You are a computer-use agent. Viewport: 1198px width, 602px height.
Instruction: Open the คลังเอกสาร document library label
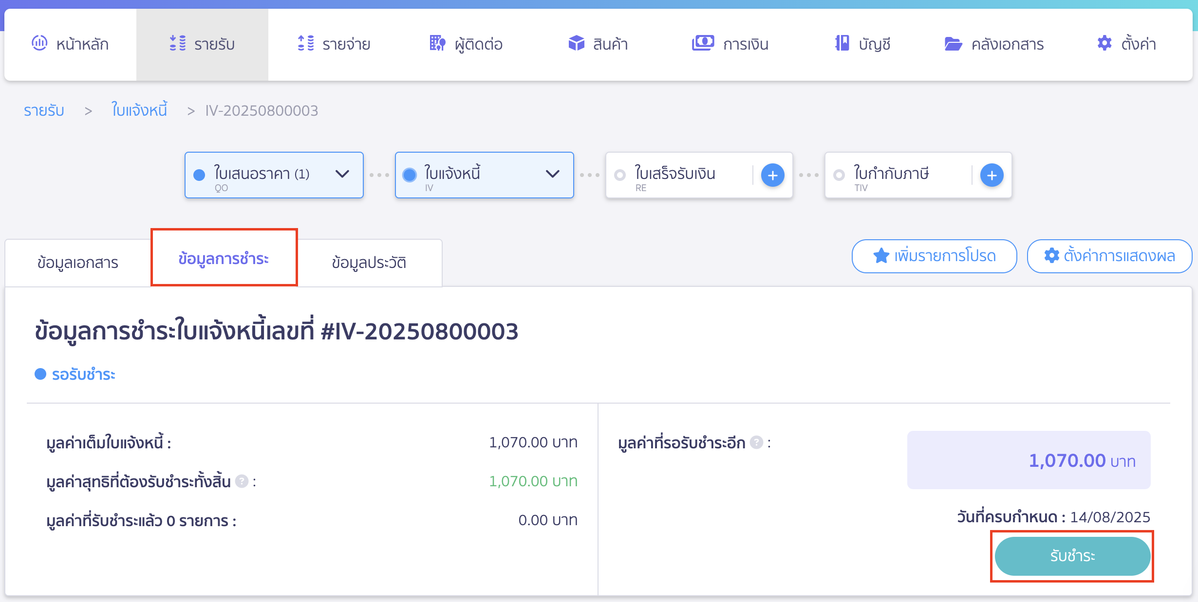coord(1007,44)
